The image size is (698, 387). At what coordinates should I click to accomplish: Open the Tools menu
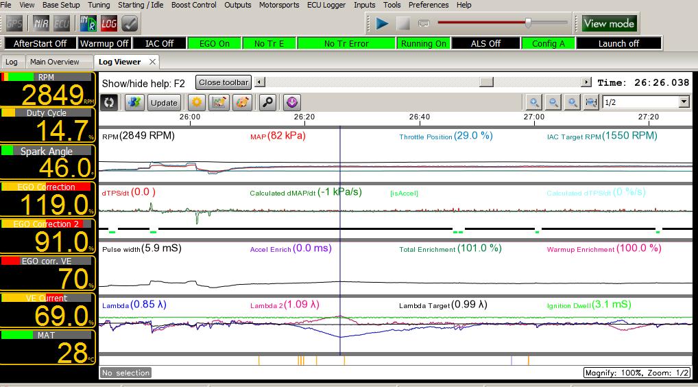coord(392,5)
